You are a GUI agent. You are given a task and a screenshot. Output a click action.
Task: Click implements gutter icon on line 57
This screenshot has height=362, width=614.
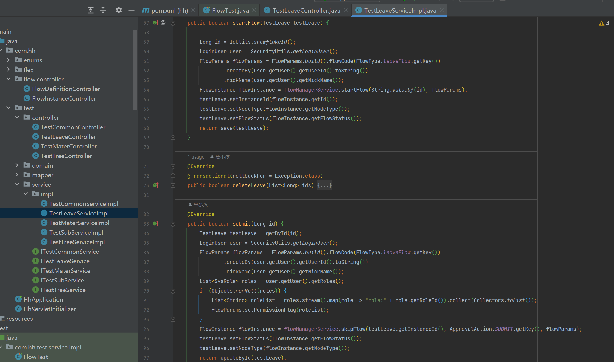coord(156,23)
